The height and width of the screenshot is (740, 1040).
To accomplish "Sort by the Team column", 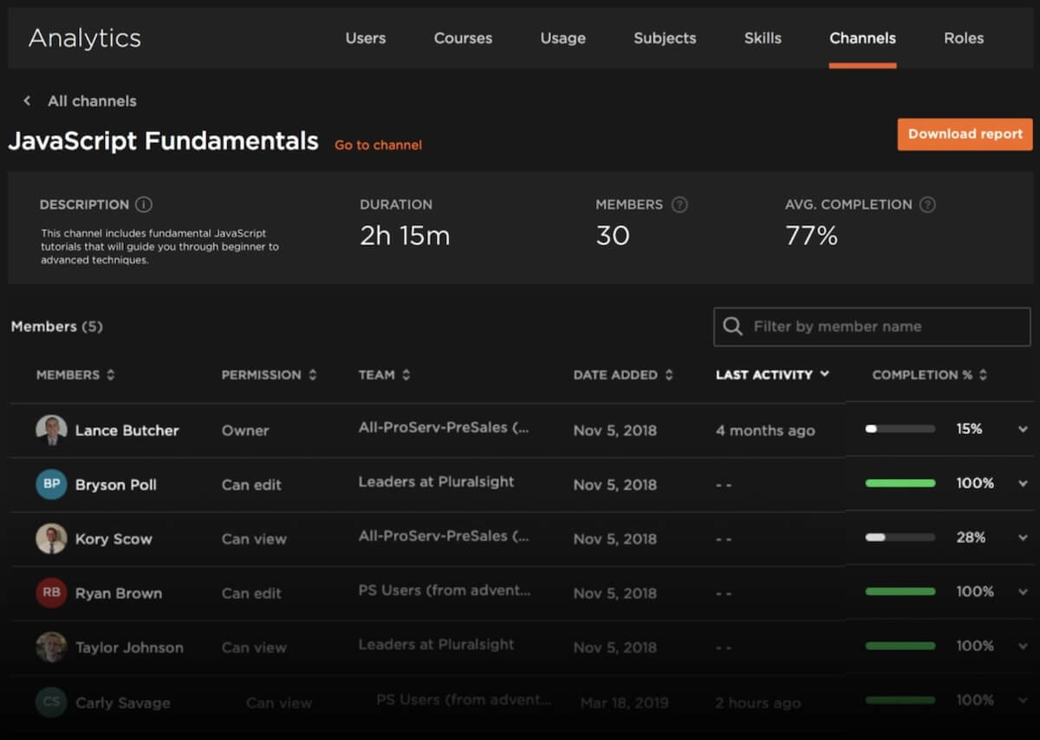I will tap(384, 375).
